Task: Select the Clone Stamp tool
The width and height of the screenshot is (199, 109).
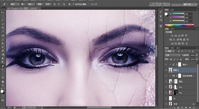Action: (x=3, y=43)
